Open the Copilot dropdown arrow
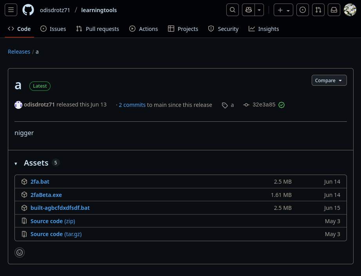Image resolution: width=361 pixels, height=276 pixels. tap(259, 10)
